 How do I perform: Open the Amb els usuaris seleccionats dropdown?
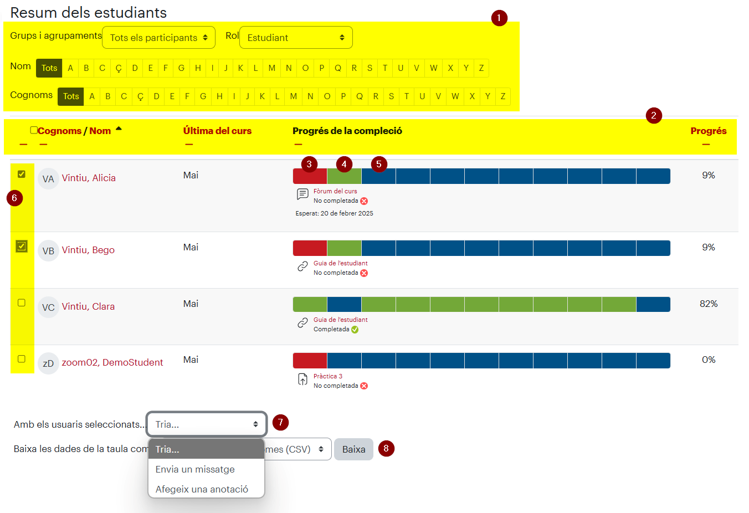coord(207,424)
